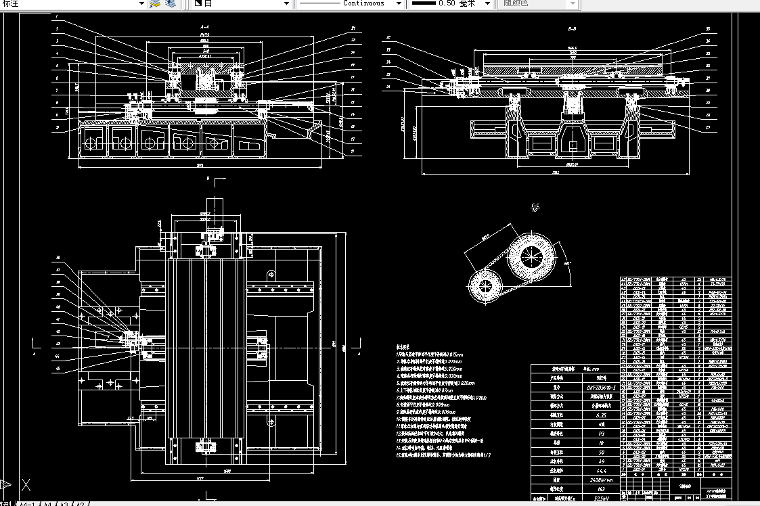Viewport: 760px width, 506px height.
Task: Click the A-A section view title
Action: click(x=204, y=27)
